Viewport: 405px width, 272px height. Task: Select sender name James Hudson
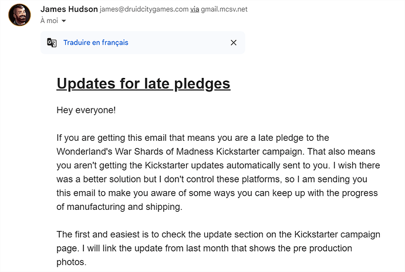click(x=69, y=9)
